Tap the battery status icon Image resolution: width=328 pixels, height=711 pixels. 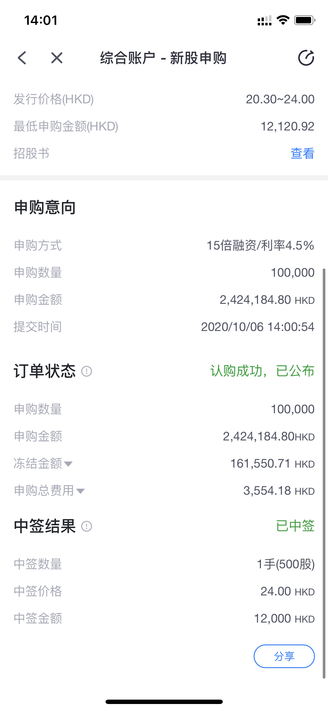click(x=305, y=20)
